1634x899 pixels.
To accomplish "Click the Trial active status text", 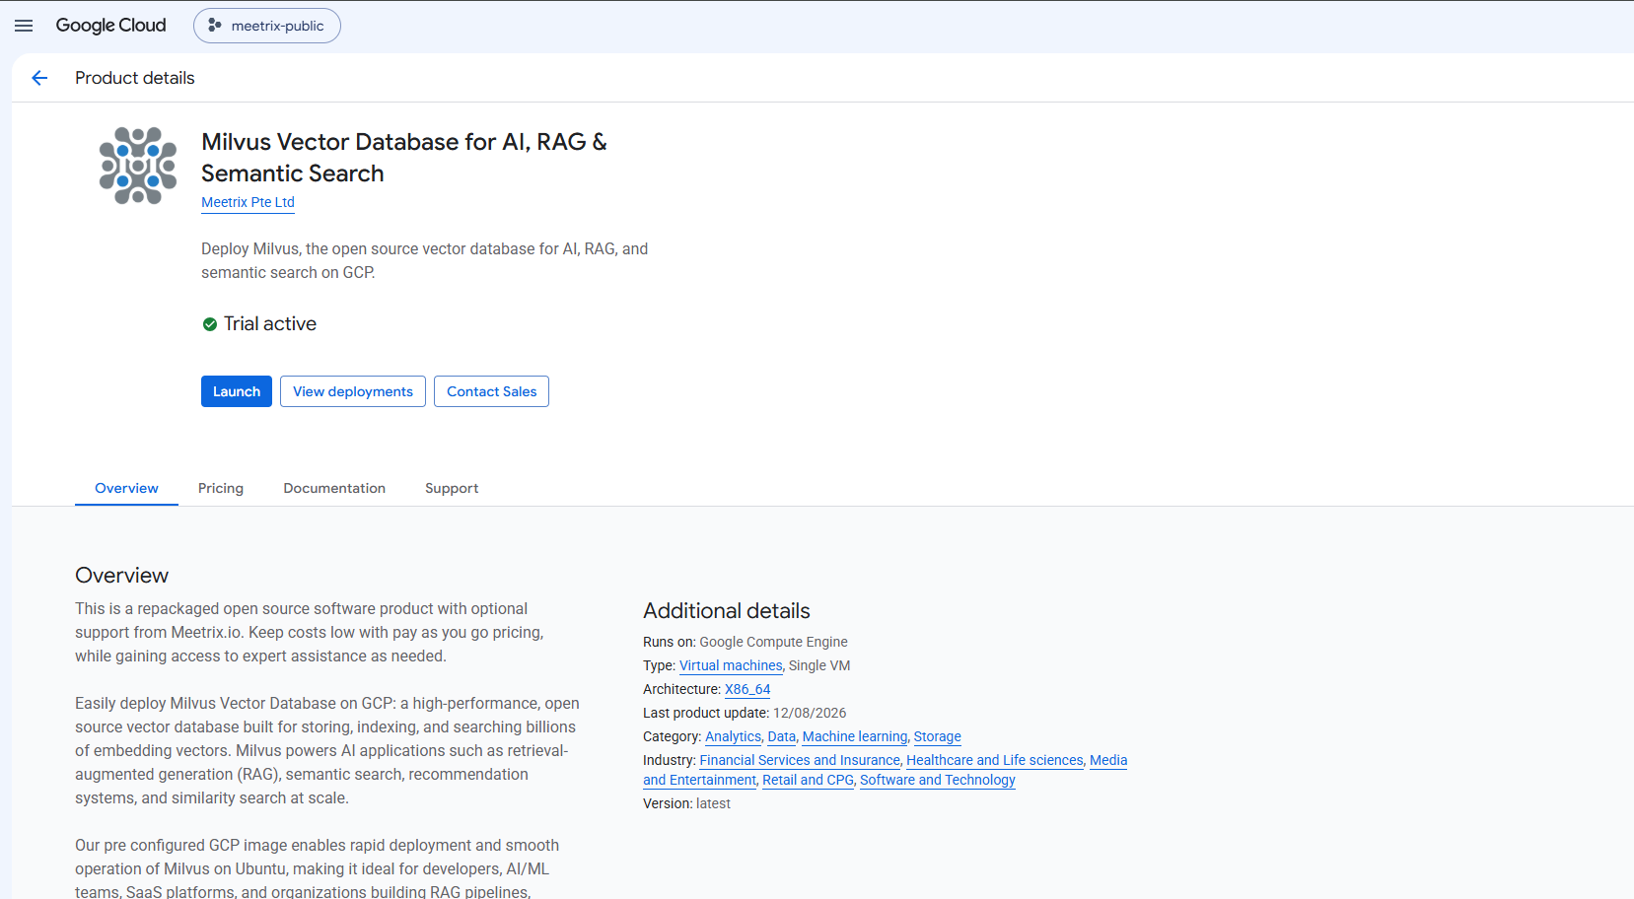I will 270,324.
